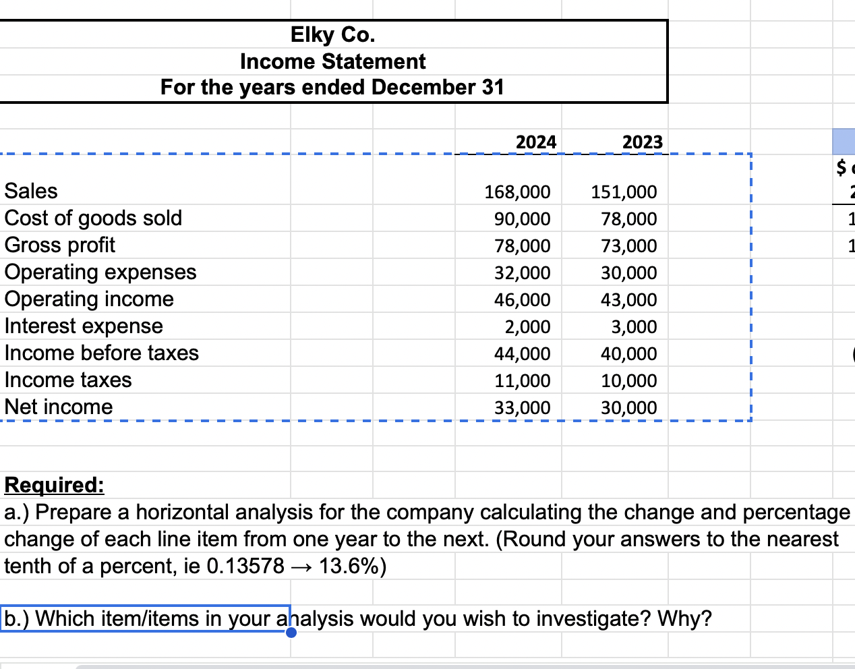Click the horizontal scrollbar at the bottom
The width and height of the screenshot is (855, 669).
(x=427, y=665)
